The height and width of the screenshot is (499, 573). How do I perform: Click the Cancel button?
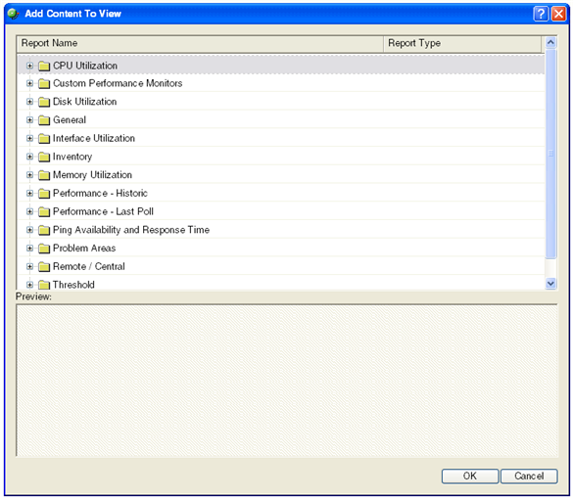point(529,476)
